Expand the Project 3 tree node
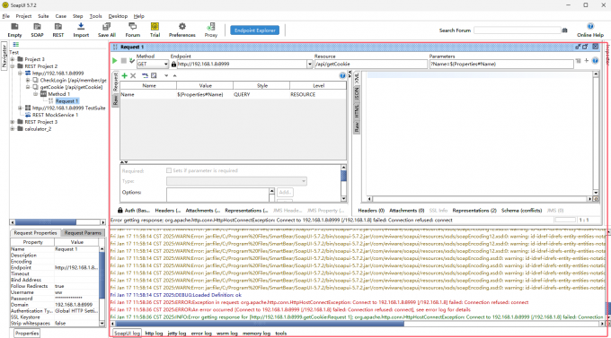Viewport: 611px width, 338px height. click(13, 59)
